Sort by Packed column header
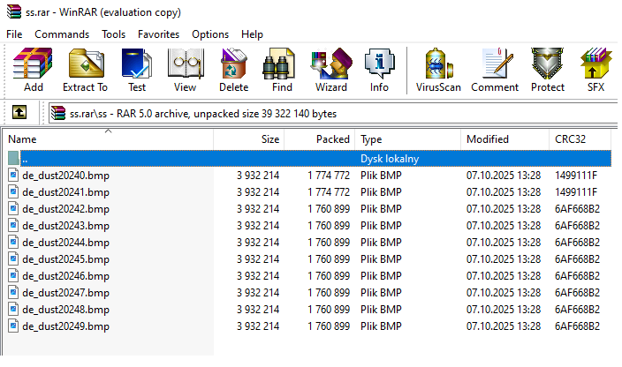This screenshot has width=622, height=367. tap(319, 139)
